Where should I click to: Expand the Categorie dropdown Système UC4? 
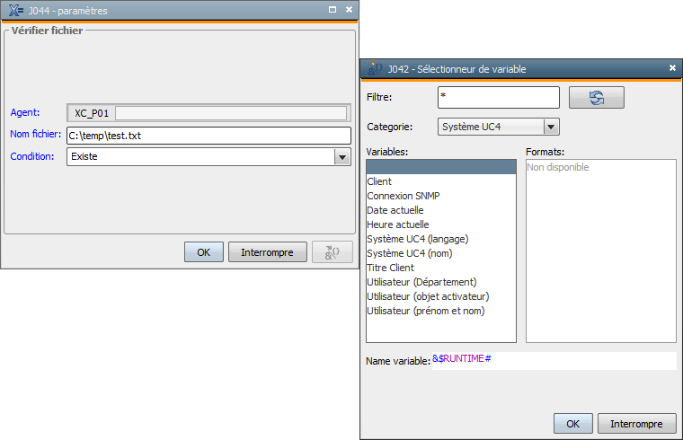(552, 128)
